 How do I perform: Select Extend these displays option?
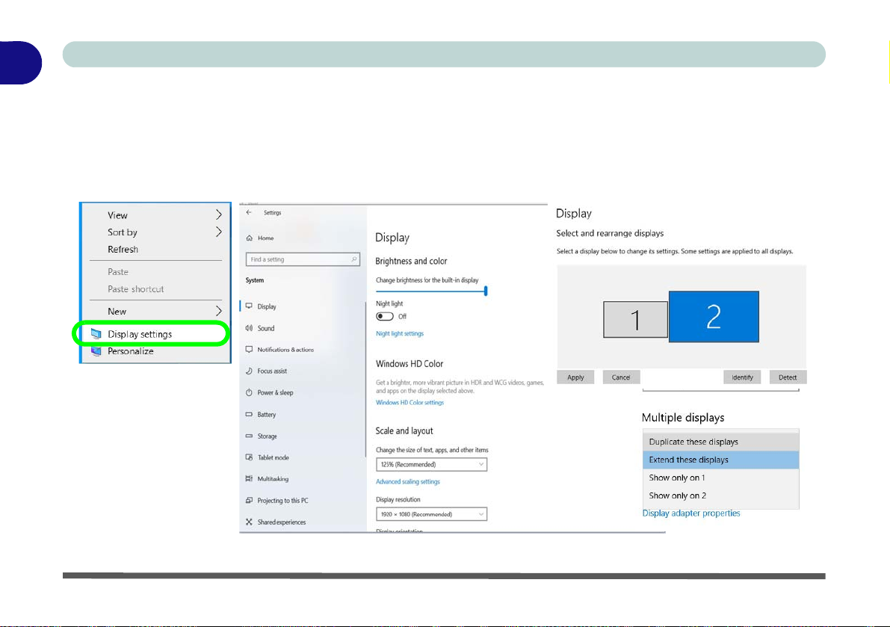pyautogui.click(x=720, y=460)
